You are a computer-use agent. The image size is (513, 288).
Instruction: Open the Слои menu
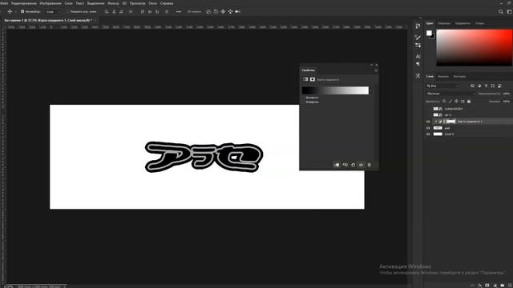[x=68, y=3]
